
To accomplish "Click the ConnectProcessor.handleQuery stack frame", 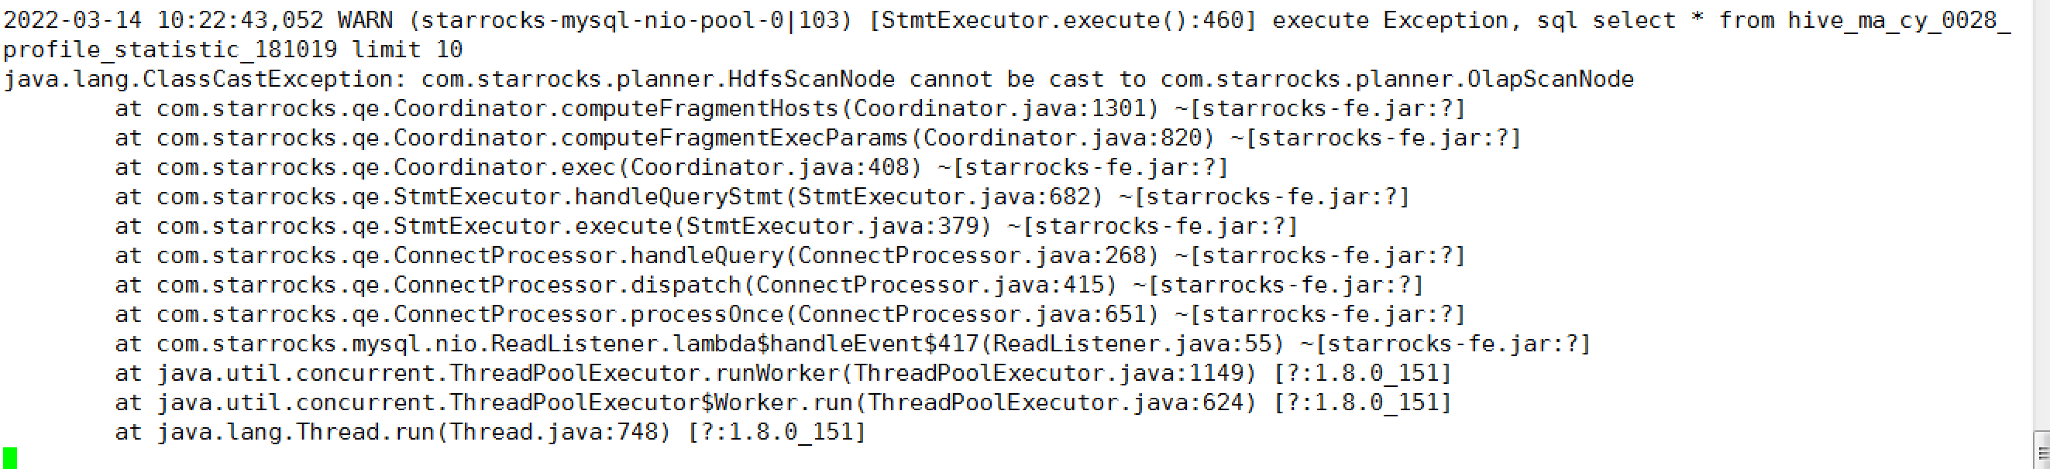I will coord(588,255).
